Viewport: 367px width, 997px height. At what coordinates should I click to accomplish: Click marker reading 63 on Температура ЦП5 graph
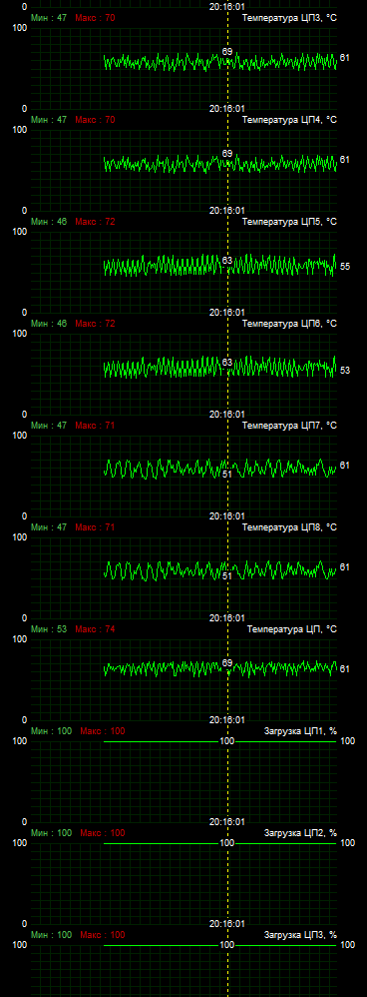[x=227, y=260]
